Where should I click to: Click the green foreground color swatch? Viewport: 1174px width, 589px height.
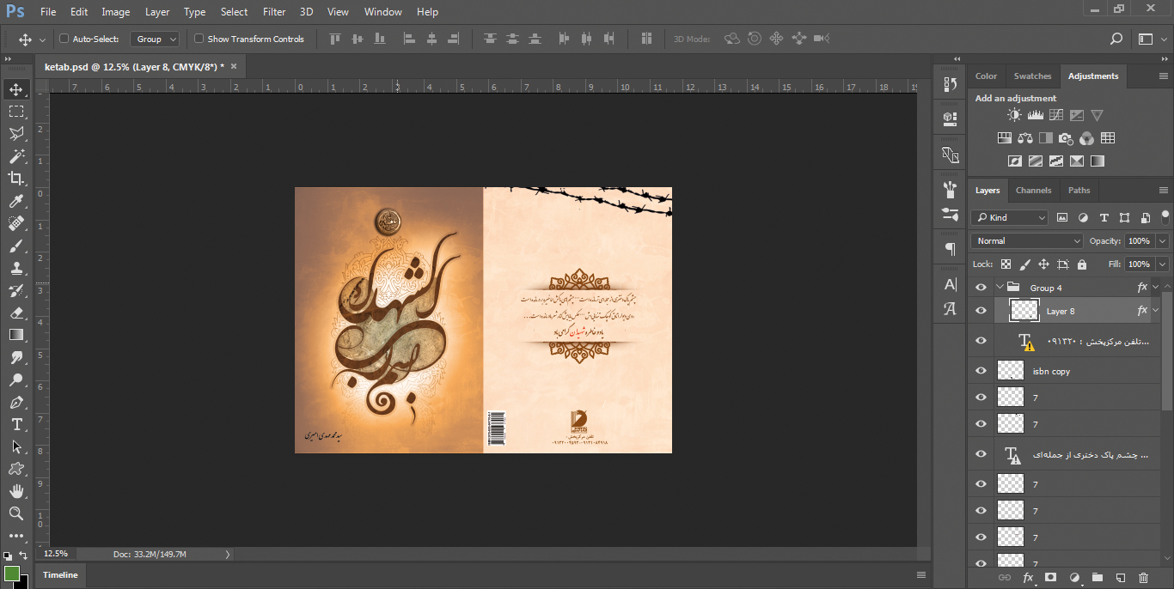(11, 573)
